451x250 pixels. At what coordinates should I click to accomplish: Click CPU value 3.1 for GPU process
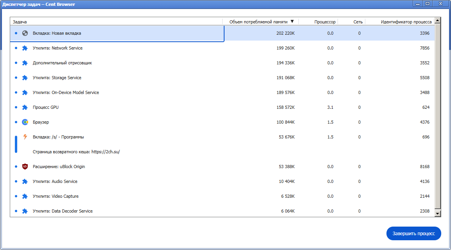point(330,108)
